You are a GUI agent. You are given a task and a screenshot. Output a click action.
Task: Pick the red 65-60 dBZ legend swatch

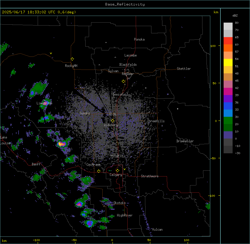tap(228, 41)
